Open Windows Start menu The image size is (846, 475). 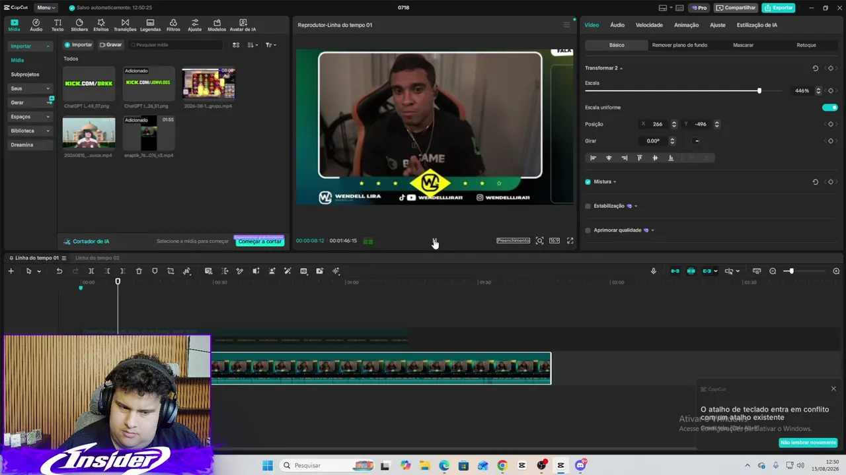pyautogui.click(x=268, y=466)
